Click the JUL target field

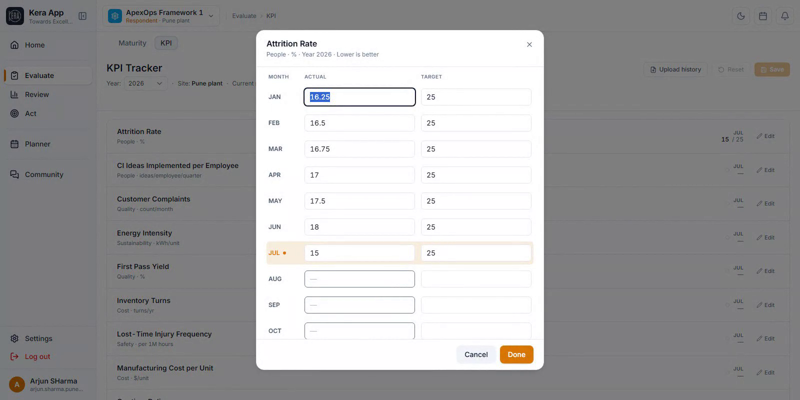tap(476, 253)
